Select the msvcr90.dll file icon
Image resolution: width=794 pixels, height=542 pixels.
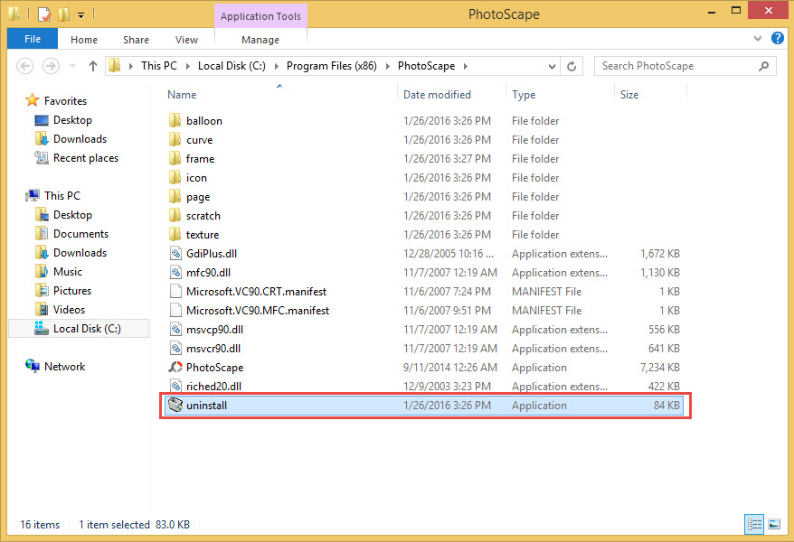[175, 348]
